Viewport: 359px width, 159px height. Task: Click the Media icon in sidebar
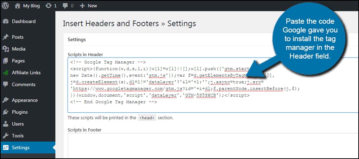[x=6, y=49]
